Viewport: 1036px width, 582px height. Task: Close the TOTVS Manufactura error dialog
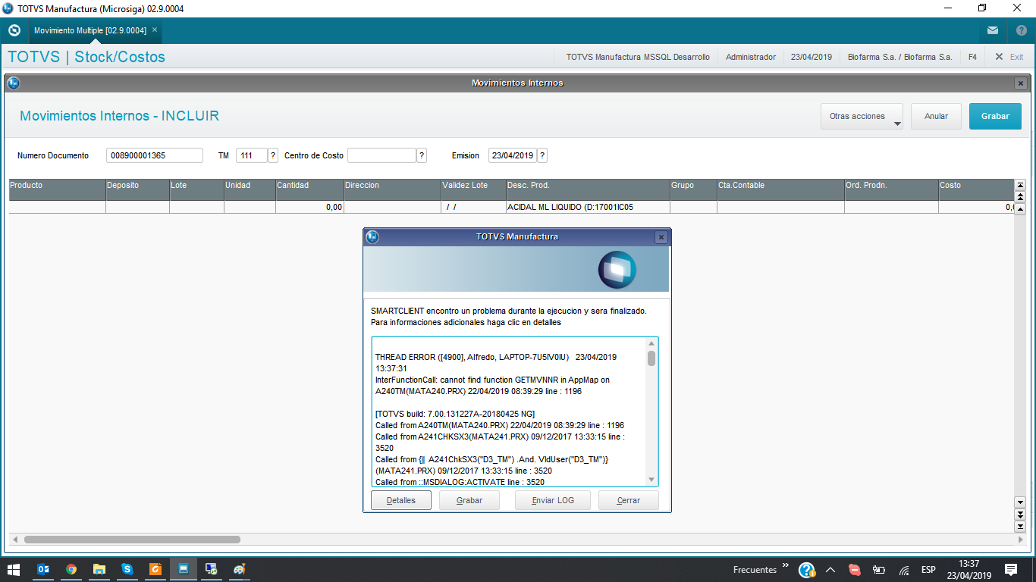[661, 237]
